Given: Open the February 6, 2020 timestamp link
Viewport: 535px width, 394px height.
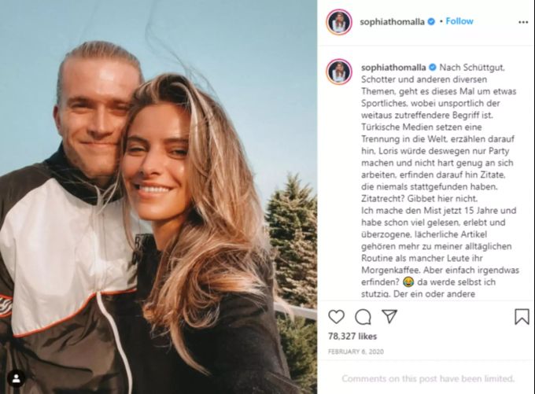Looking at the screenshot, I should click(356, 352).
